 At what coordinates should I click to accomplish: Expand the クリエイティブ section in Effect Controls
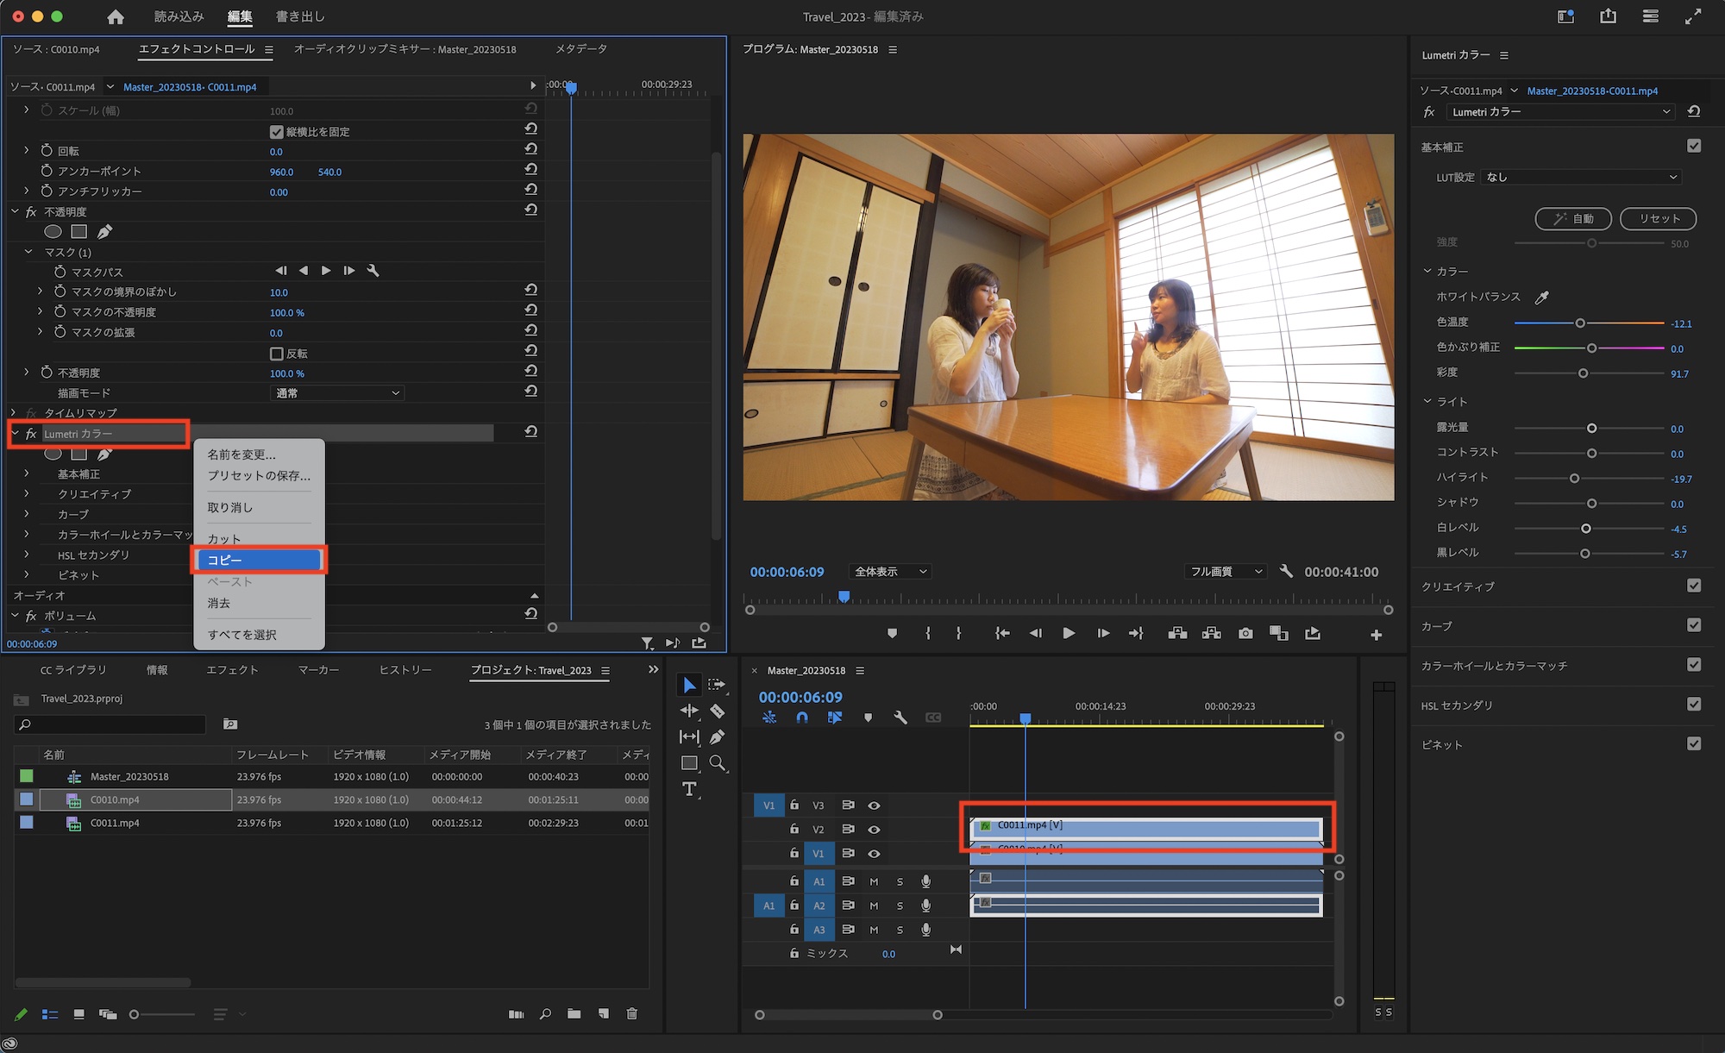click(x=27, y=494)
